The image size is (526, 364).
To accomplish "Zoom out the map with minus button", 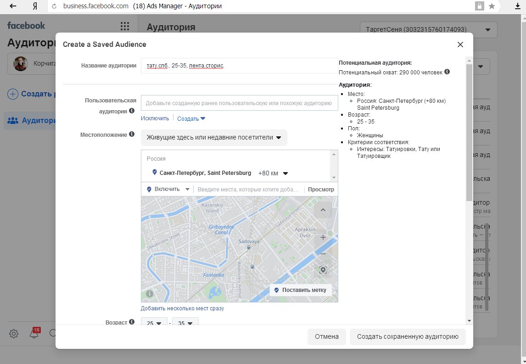I will (x=323, y=254).
